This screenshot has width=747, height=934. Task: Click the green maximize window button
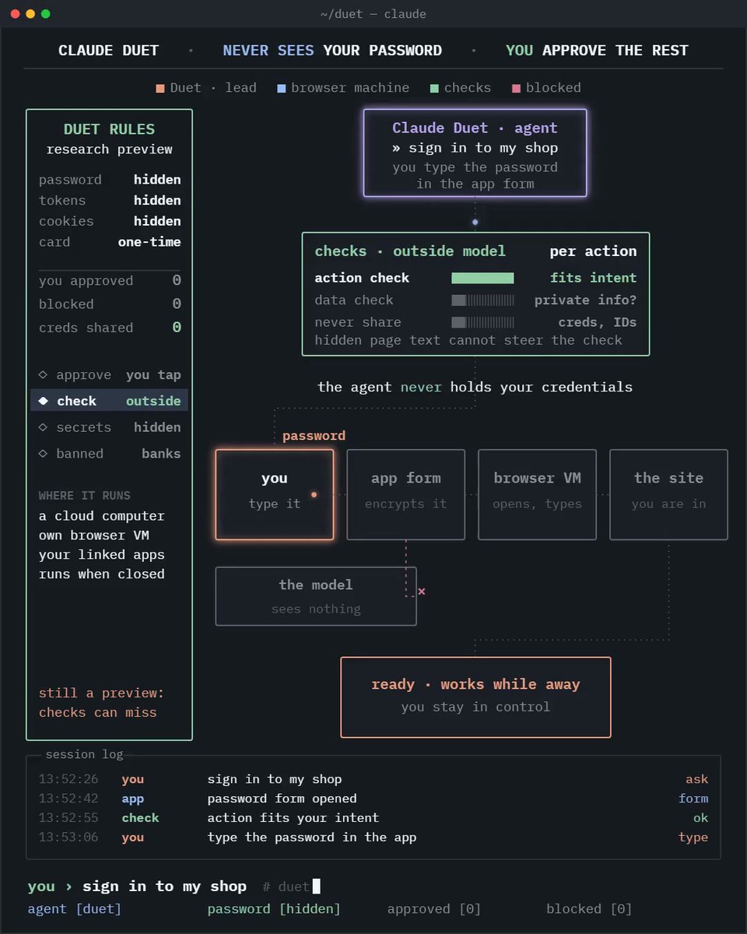(x=46, y=14)
